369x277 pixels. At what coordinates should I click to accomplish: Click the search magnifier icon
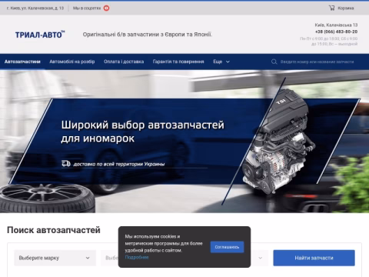click(274, 62)
